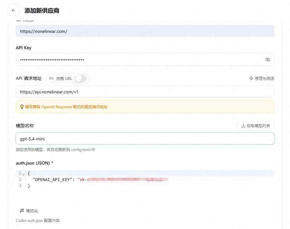Open 管理与测速 speed test
This screenshot has height=229, width=290.
(x=262, y=78)
